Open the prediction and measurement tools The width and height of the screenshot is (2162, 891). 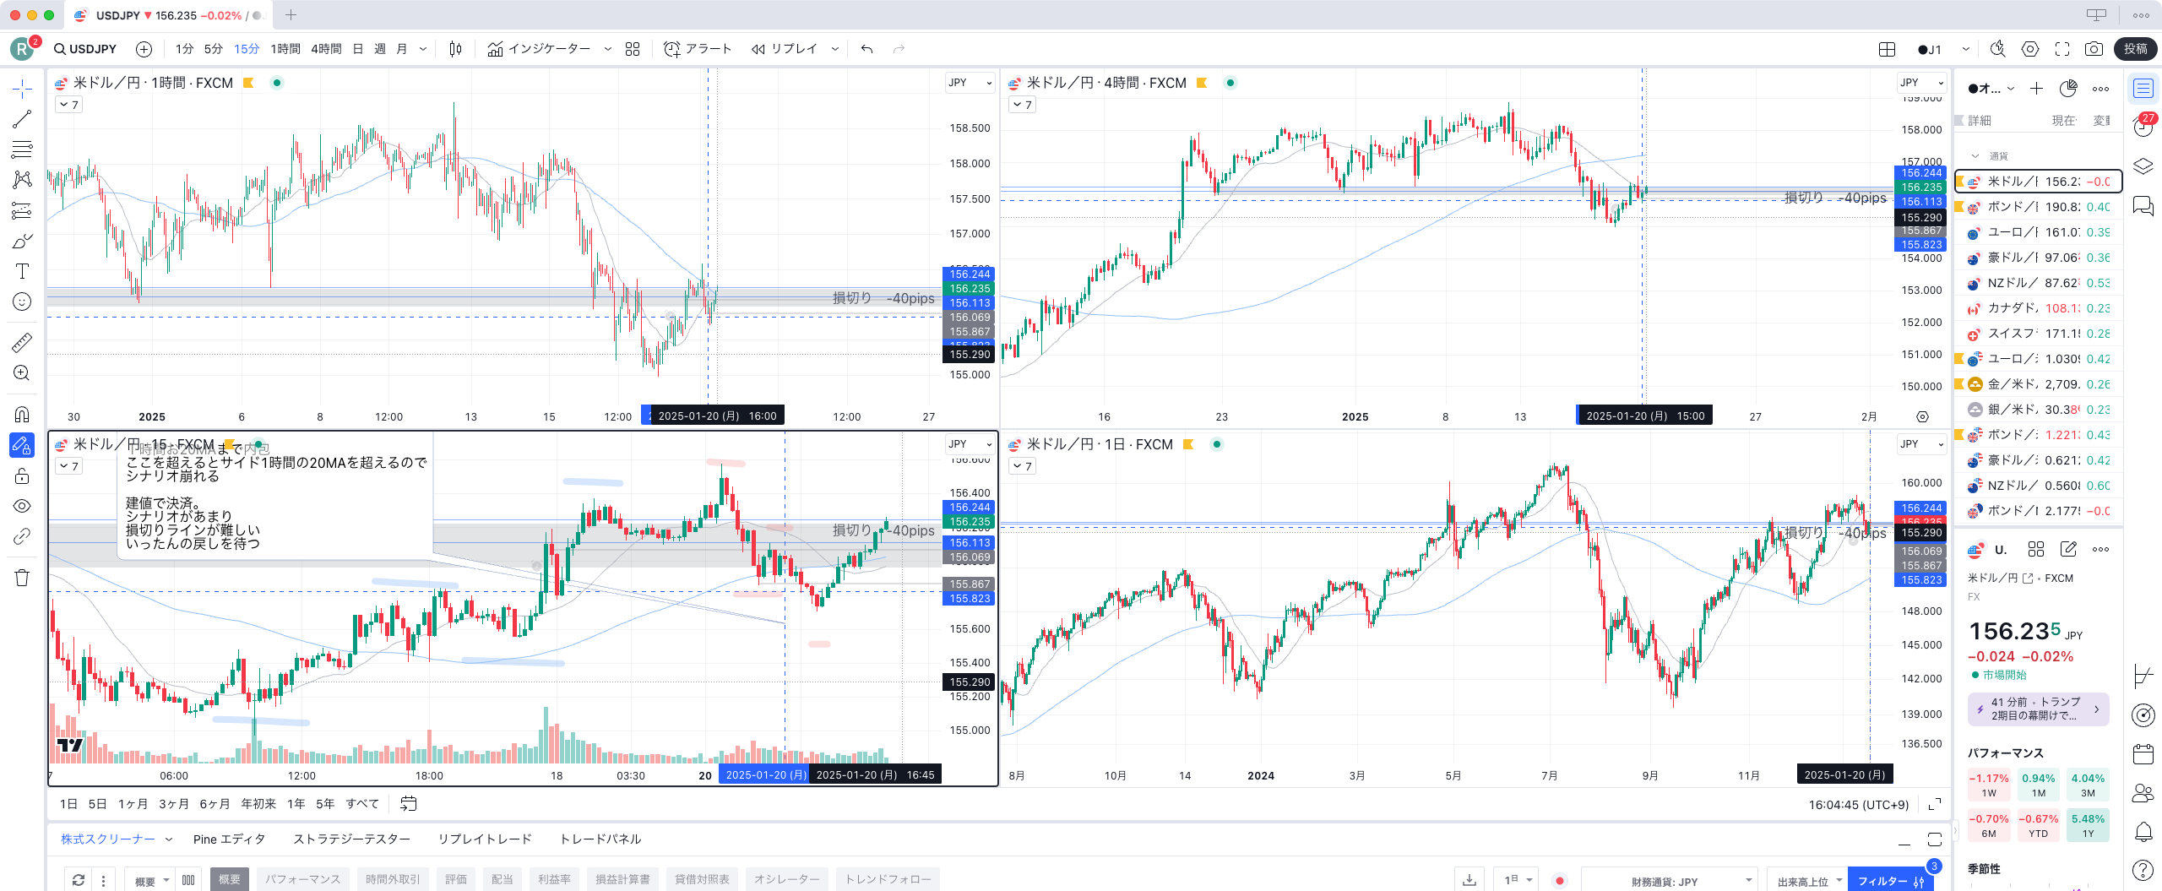(x=22, y=210)
